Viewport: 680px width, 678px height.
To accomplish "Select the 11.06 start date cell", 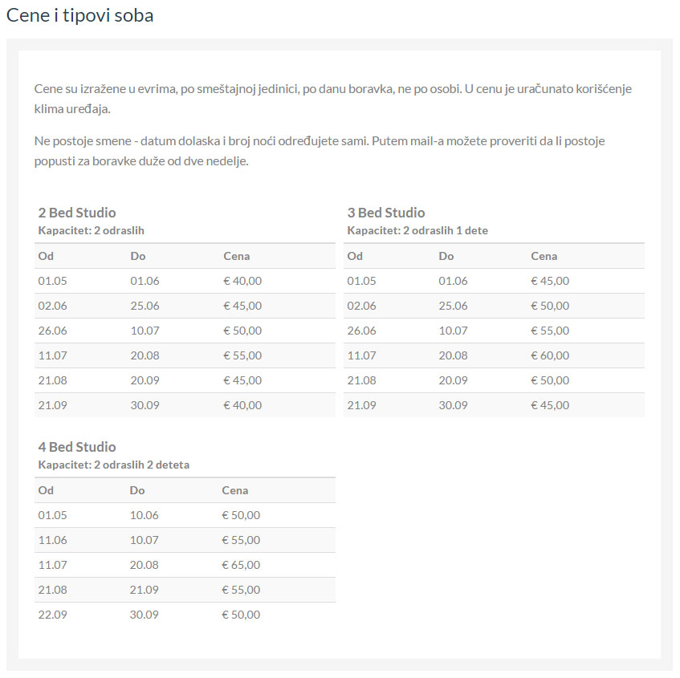I will [52, 540].
